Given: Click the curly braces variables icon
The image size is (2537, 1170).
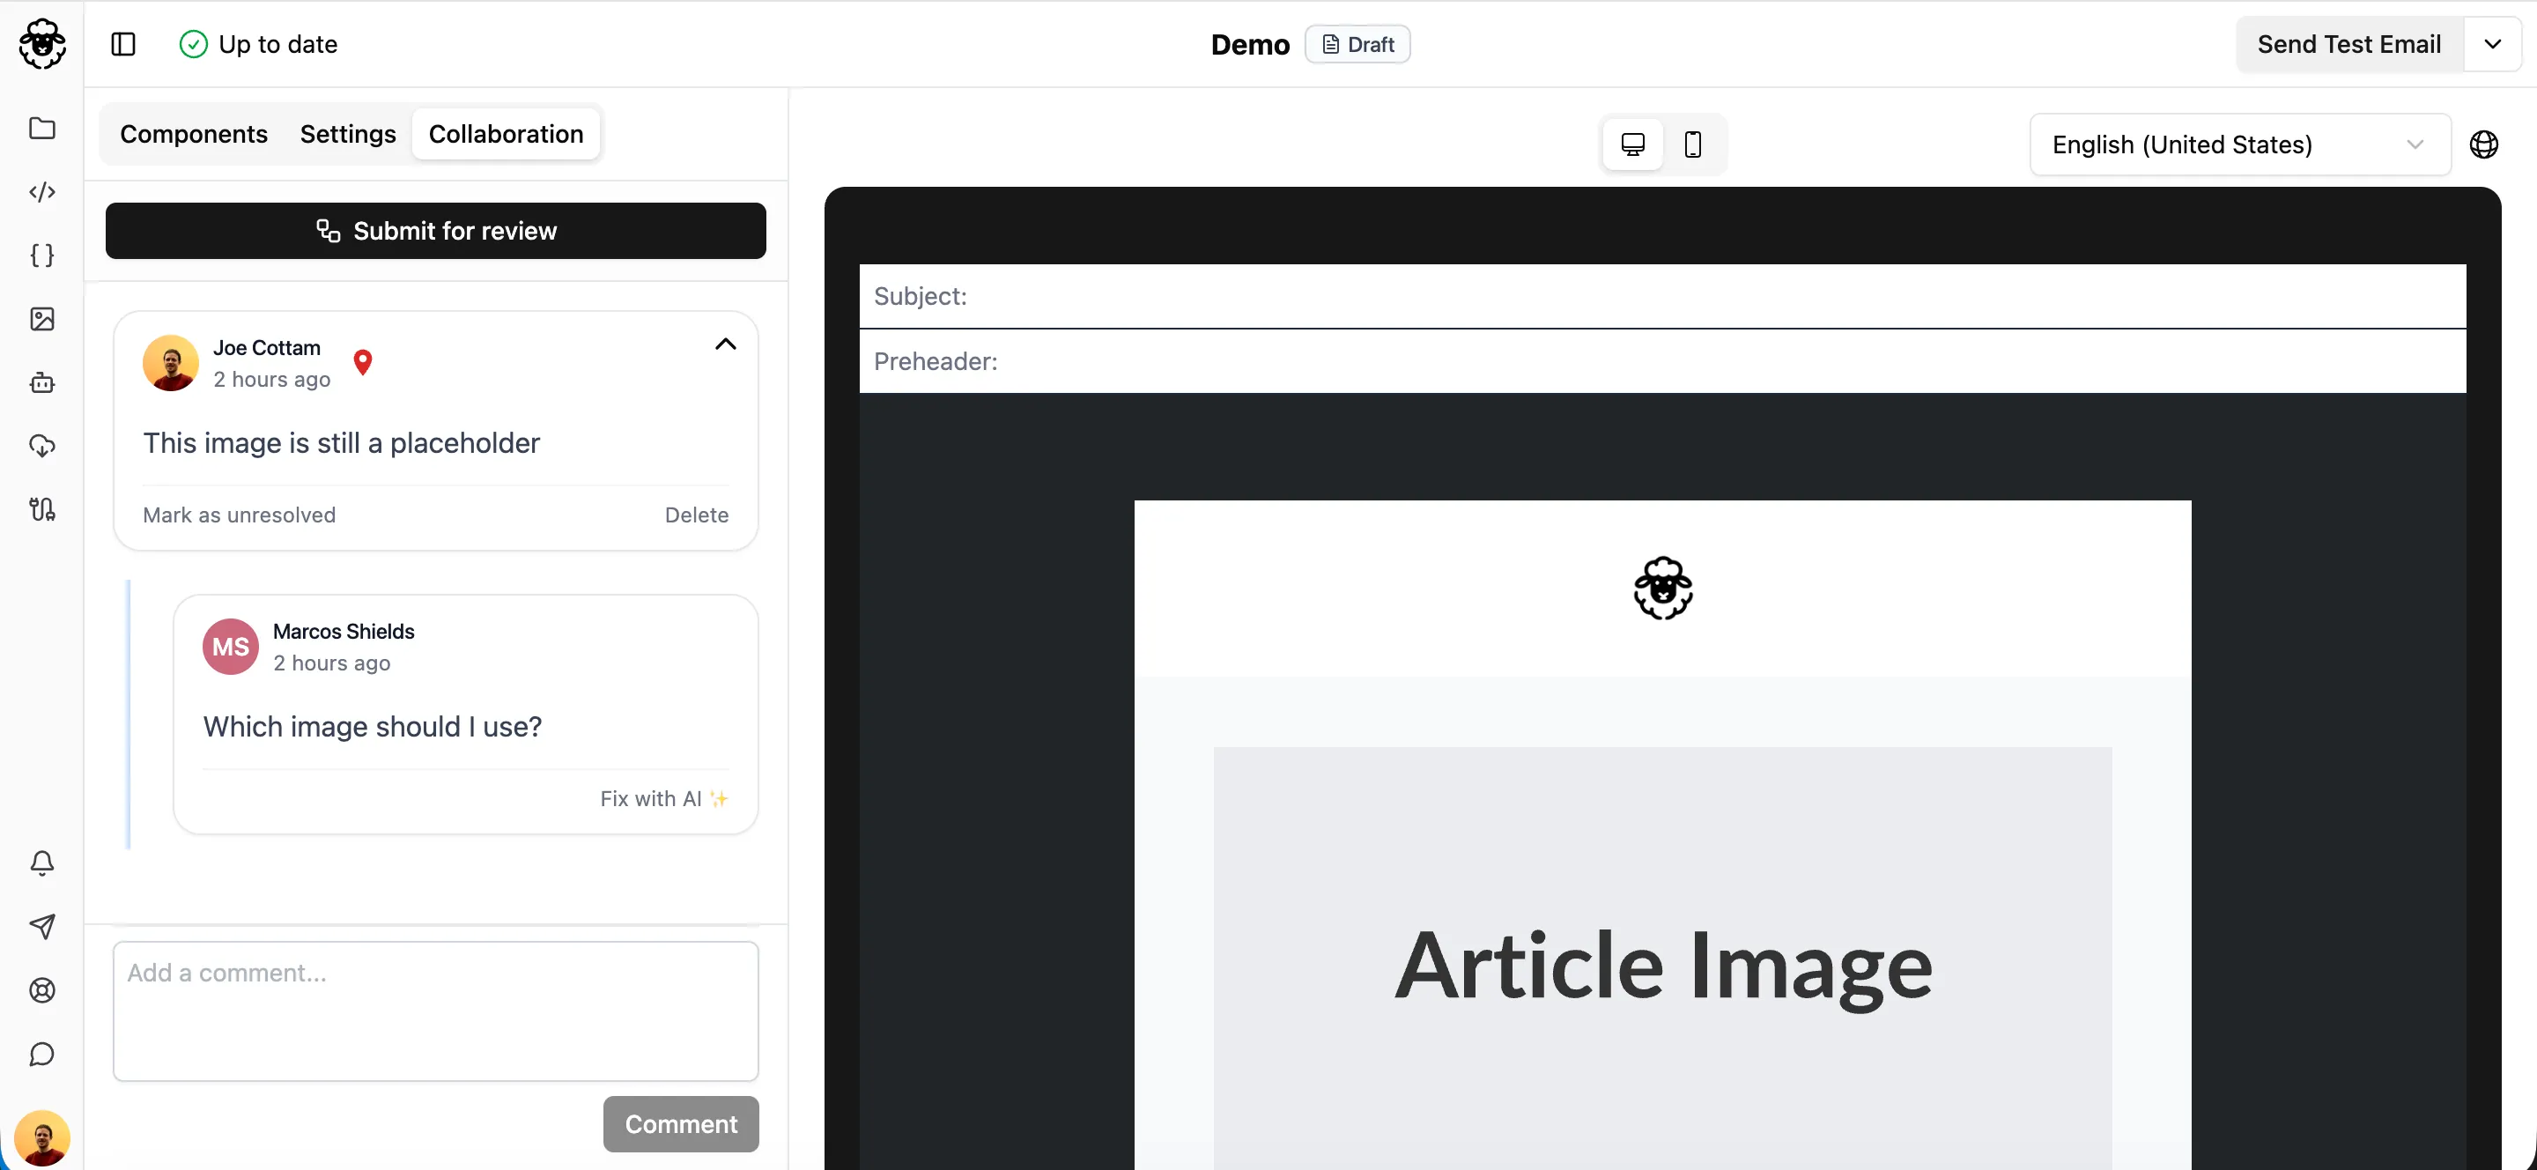Looking at the screenshot, I should pyautogui.click(x=41, y=255).
